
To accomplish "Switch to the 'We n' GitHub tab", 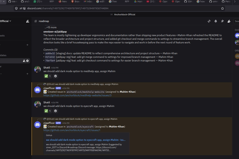I will 13,1.
